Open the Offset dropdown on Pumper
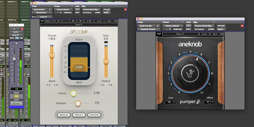The height and width of the screenshot is (127, 254). pyautogui.click(x=210, y=102)
